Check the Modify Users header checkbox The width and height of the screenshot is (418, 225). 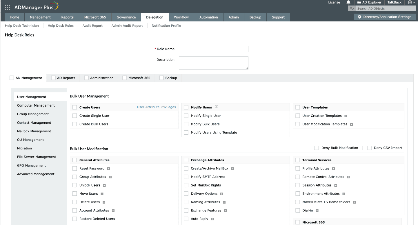[186, 107]
